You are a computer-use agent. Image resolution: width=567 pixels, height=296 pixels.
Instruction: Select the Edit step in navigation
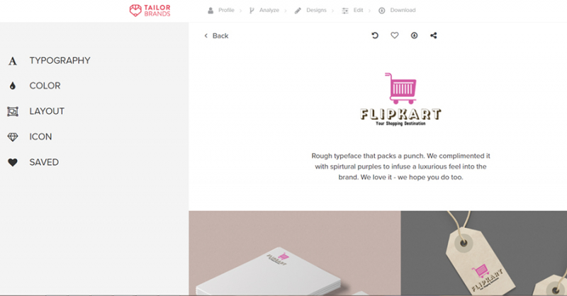tap(352, 11)
